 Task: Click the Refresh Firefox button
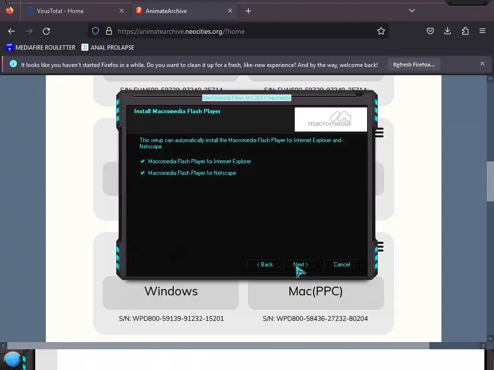[413, 65]
